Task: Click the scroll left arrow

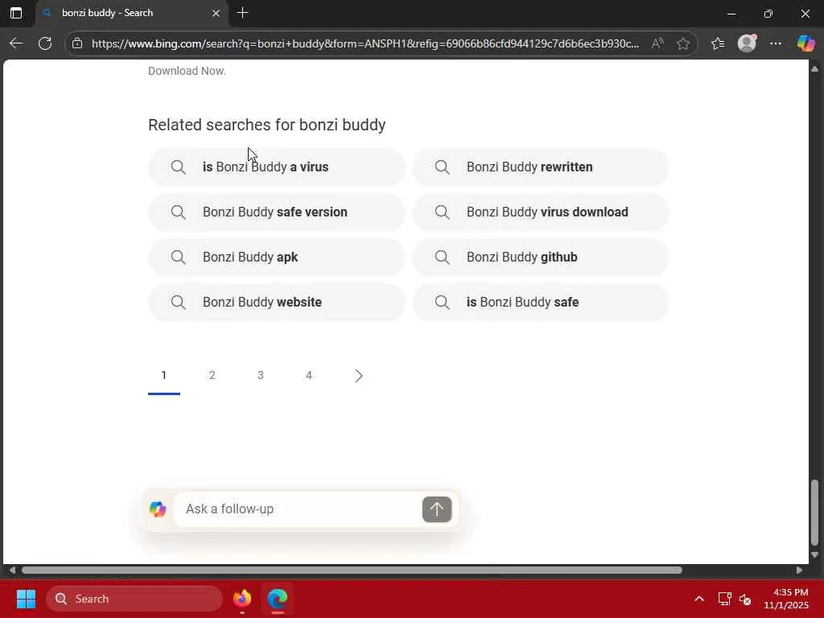Action: (x=11, y=571)
